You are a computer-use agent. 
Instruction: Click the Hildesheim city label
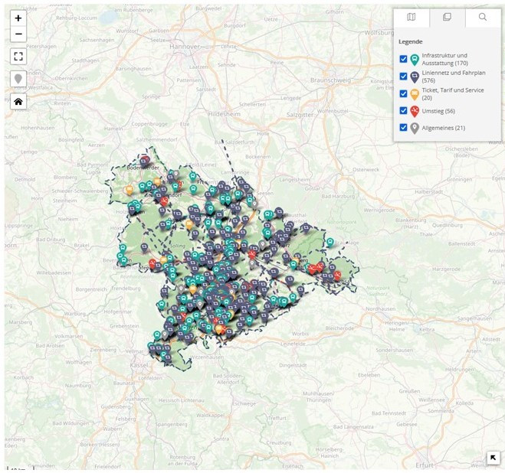click(225, 114)
